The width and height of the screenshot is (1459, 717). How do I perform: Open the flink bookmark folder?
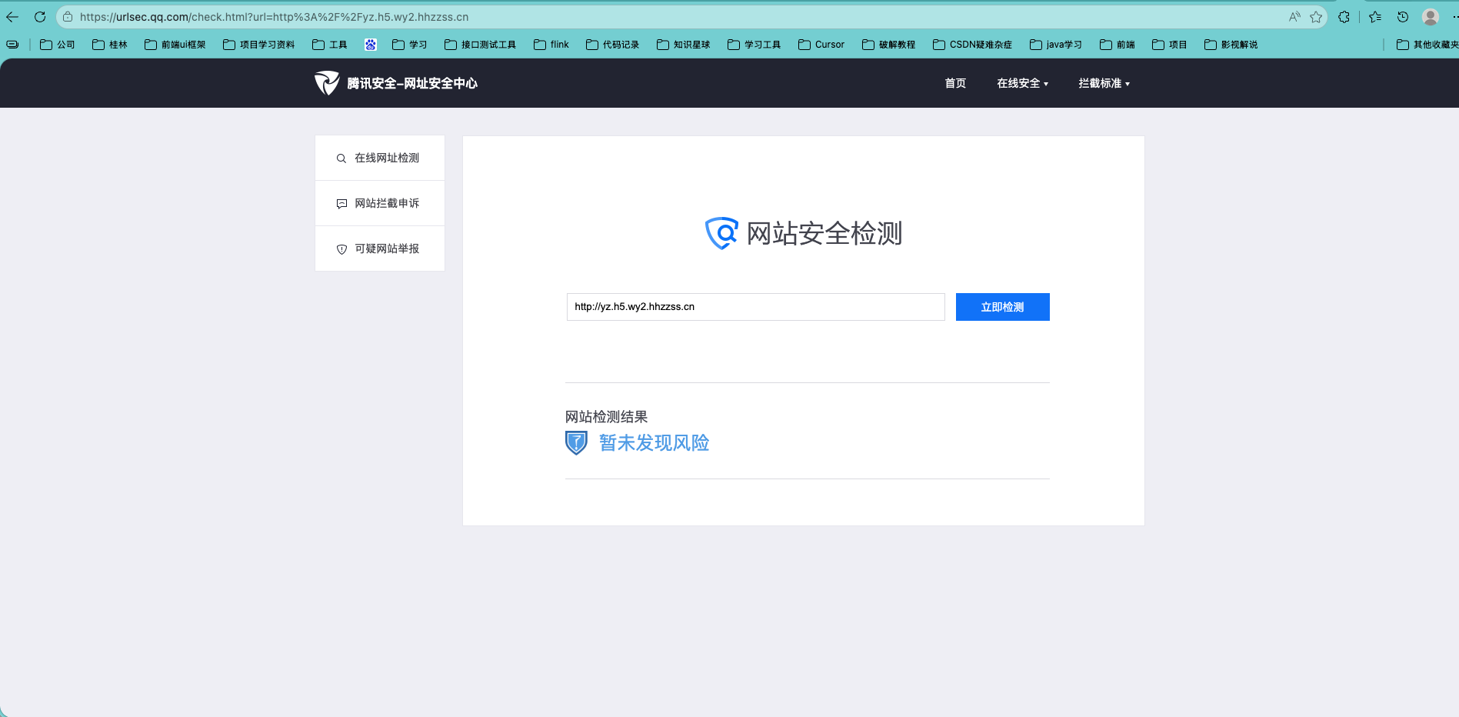(551, 45)
